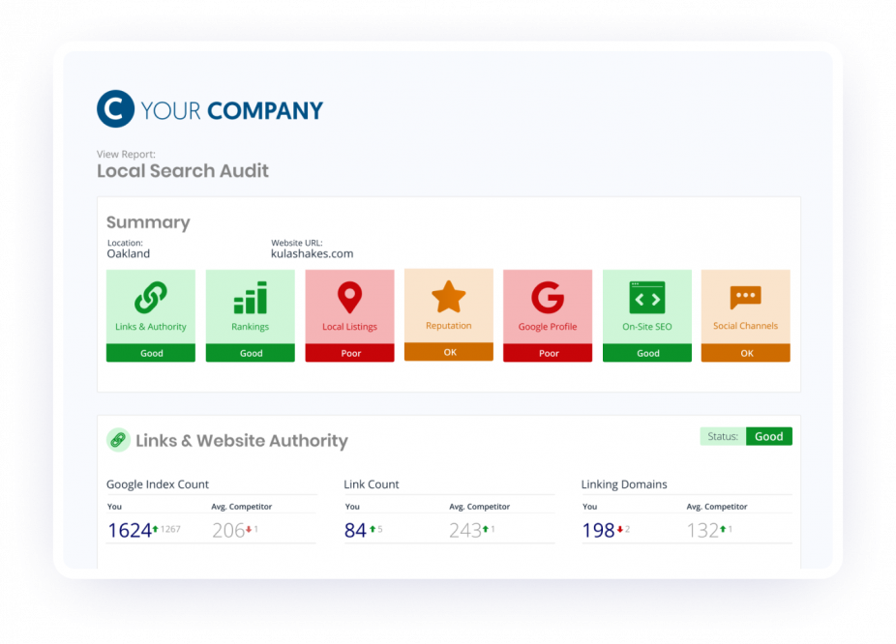Click green up arrow next to 1624

155,529
